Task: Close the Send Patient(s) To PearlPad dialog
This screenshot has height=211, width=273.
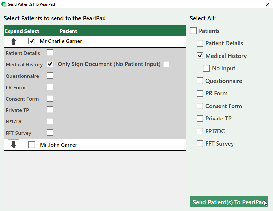Action: pos(267,4)
